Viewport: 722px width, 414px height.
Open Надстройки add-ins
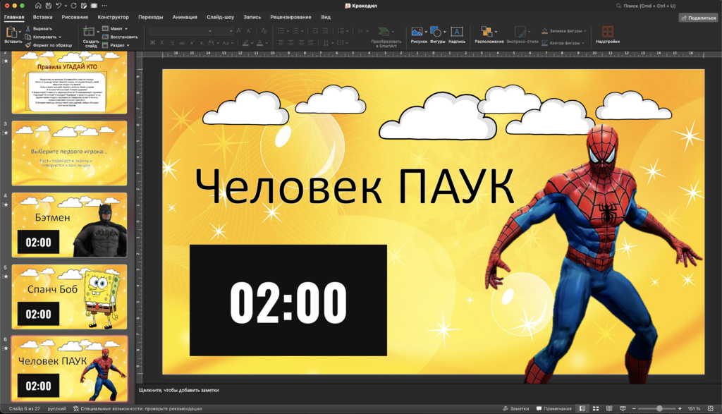(607, 35)
